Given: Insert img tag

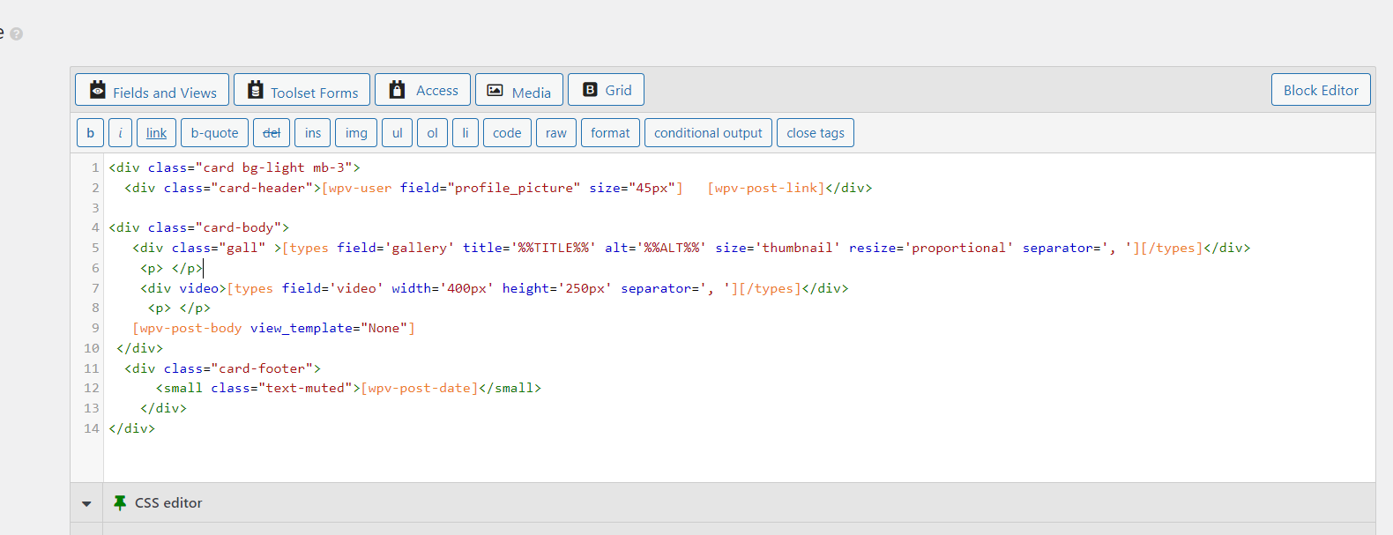Looking at the screenshot, I should click(x=356, y=133).
